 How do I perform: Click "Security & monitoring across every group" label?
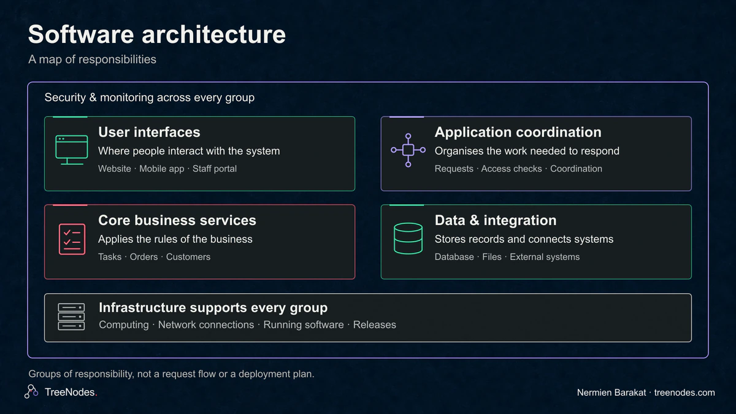click(150, 98)
